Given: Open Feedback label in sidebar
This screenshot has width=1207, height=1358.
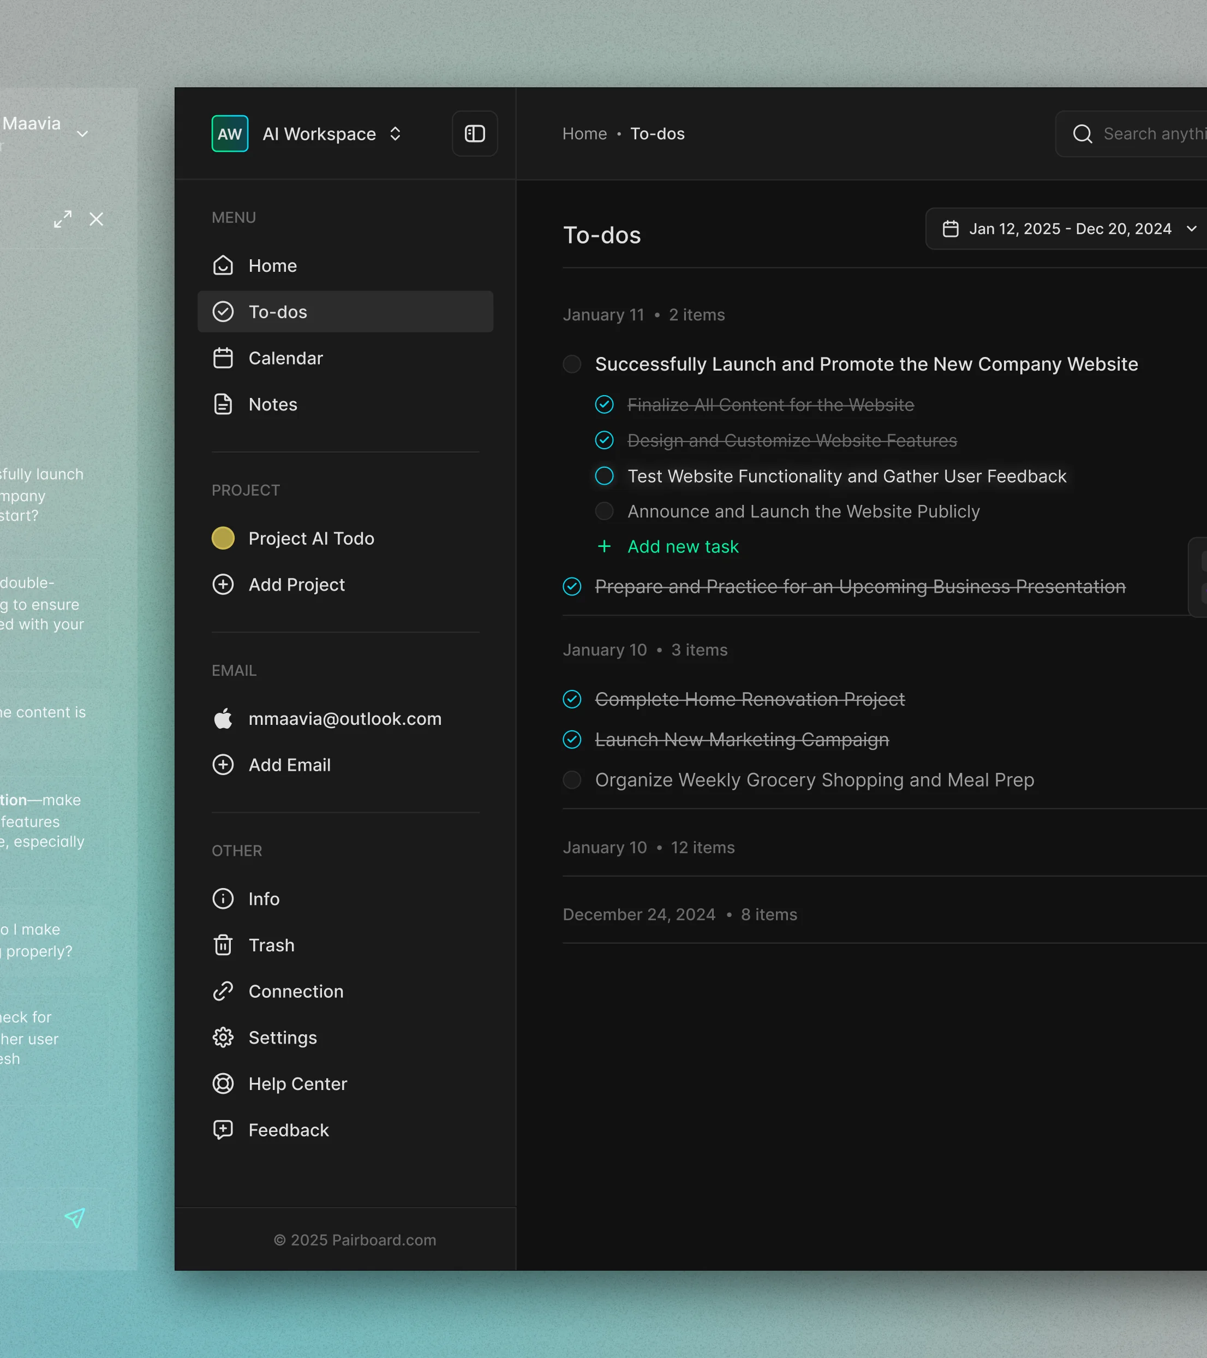Looking at the screenshot, I should pos(288,1129).
